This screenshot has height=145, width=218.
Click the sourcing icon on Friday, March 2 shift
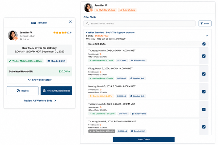coord(101,72)
